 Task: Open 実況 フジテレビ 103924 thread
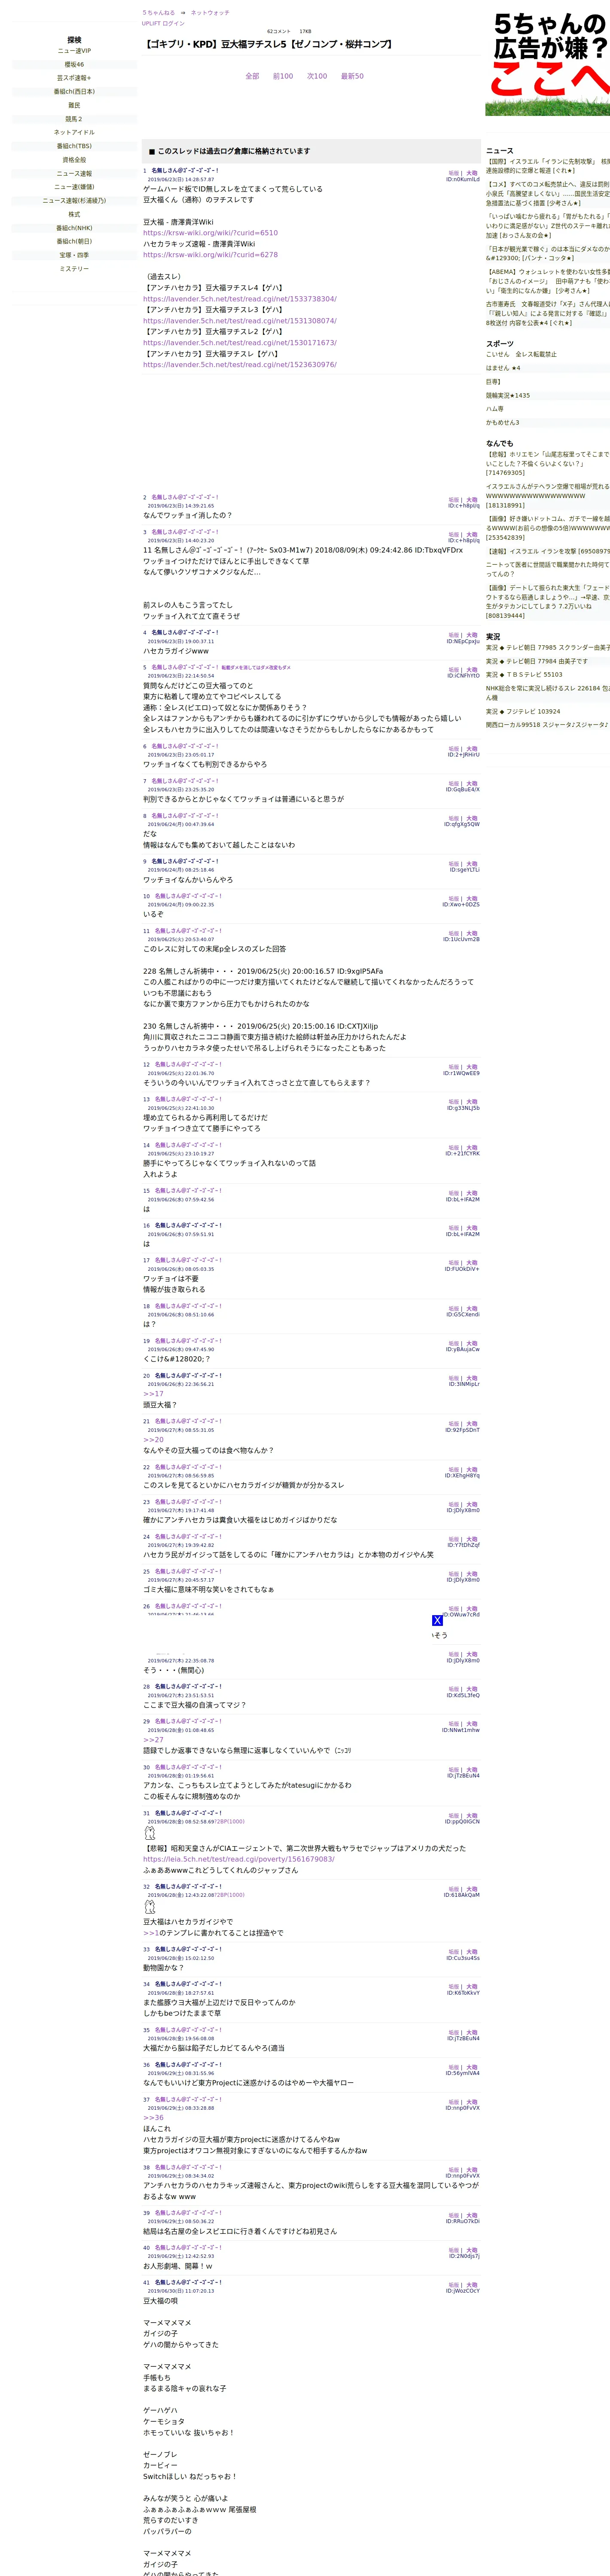pyautogui.click(x=523, y=712)
